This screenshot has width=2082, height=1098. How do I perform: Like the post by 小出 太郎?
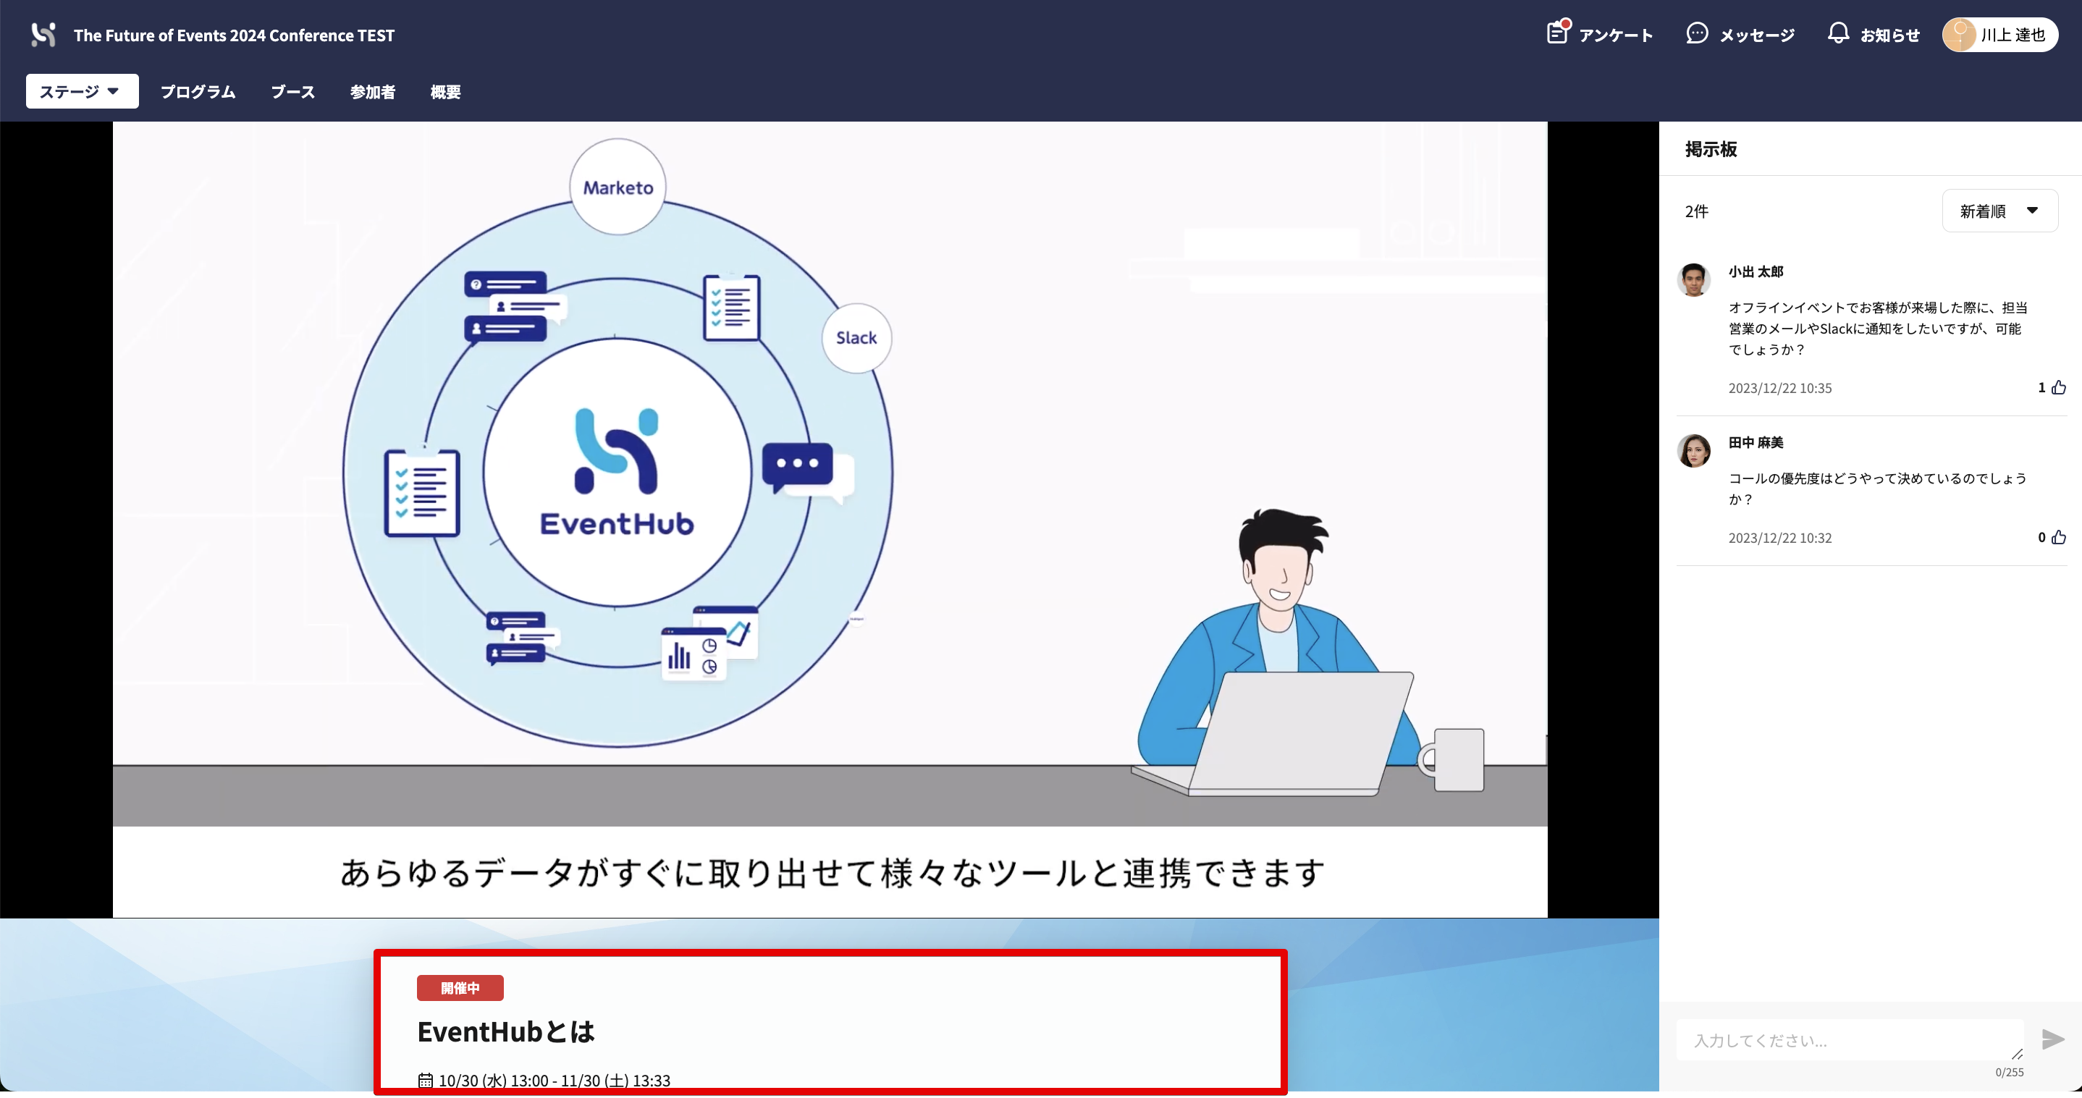pos(2058,388)
